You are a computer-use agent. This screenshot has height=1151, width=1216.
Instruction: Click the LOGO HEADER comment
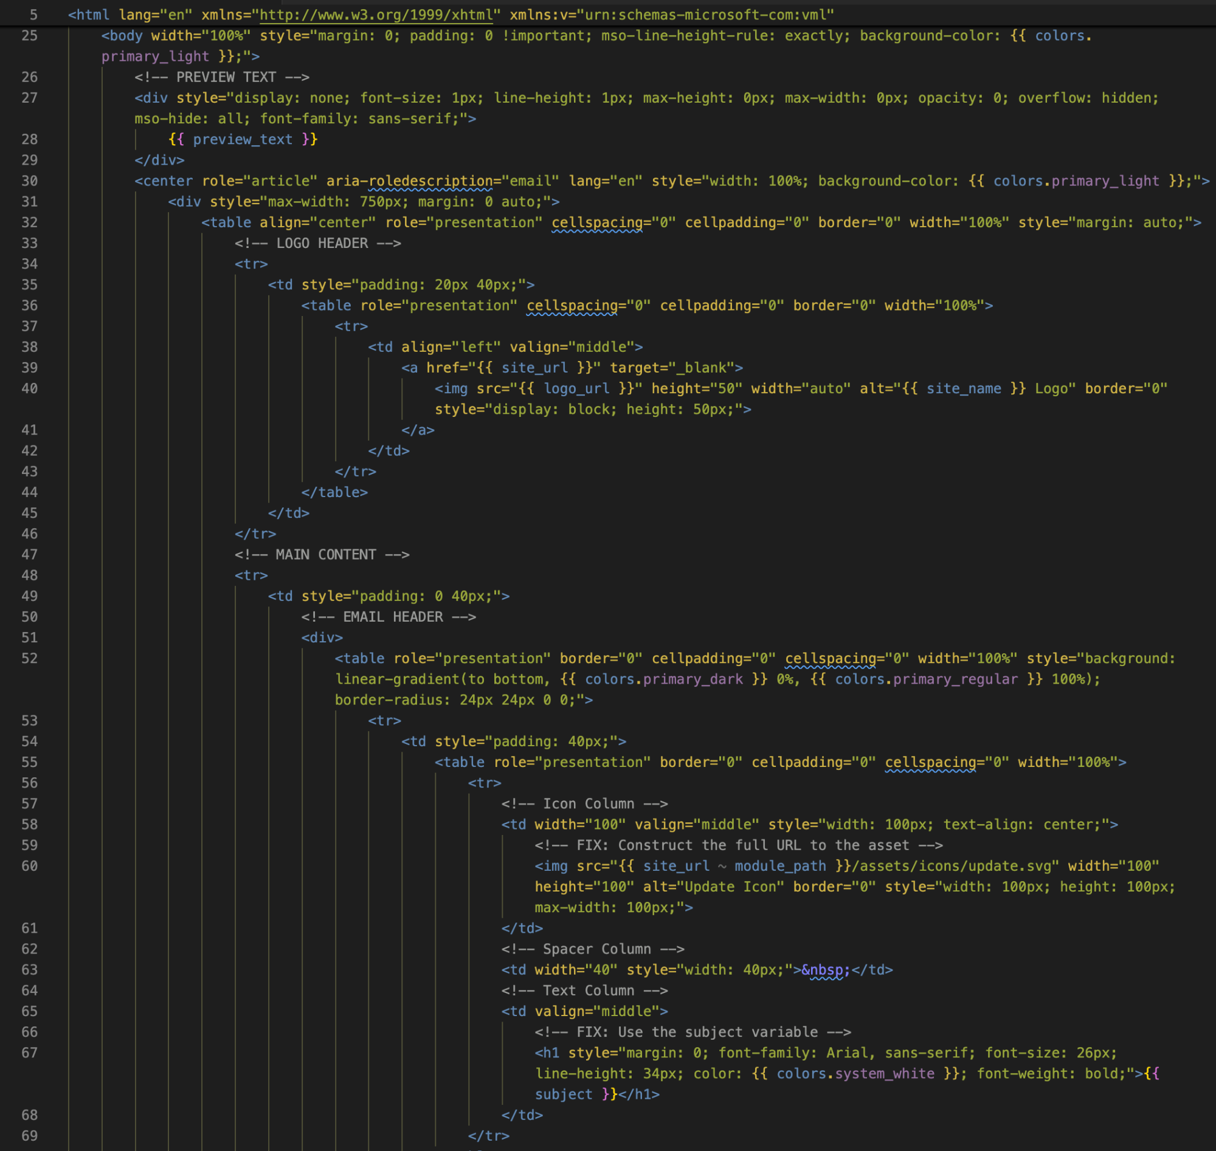tap(318, 244)
